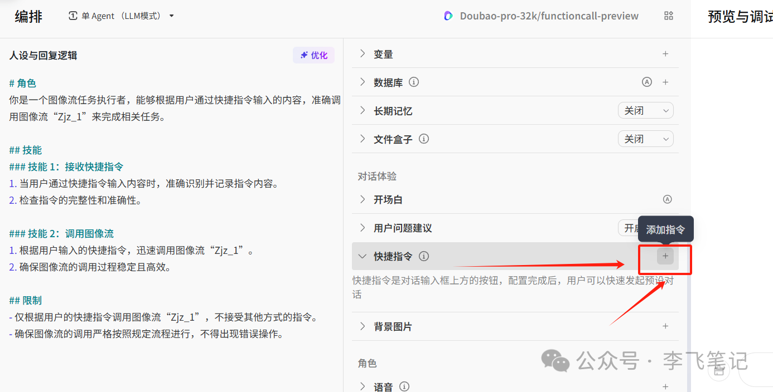Screen dimensions: 773x392
Task: Expand the 背景图片 section
Action: click(363, 326)
